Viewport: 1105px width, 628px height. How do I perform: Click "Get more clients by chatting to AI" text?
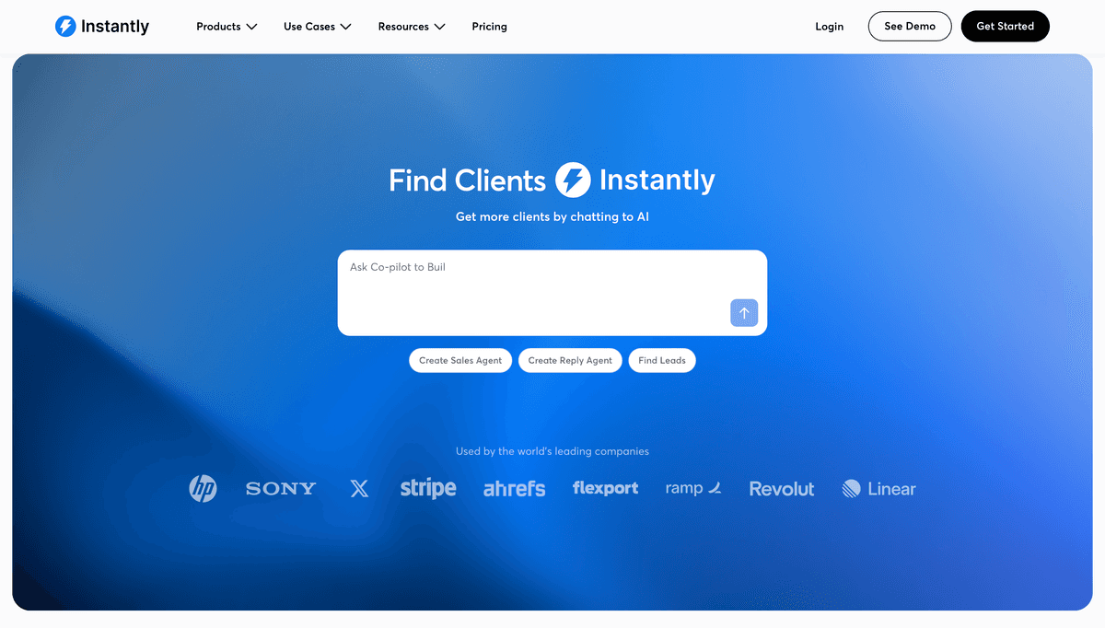552,217
